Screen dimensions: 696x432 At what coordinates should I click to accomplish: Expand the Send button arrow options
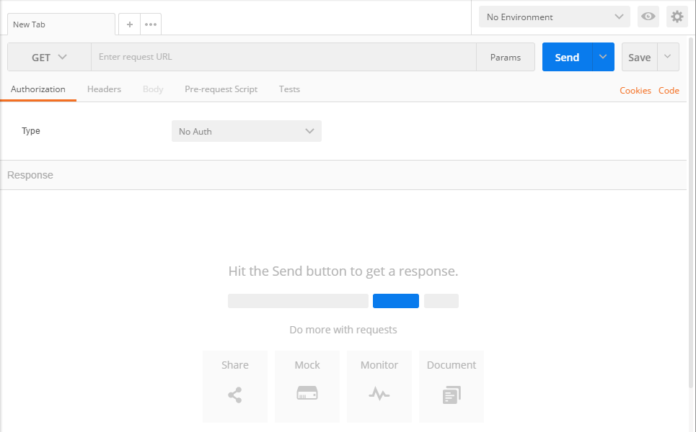click(x=603, y=57)
